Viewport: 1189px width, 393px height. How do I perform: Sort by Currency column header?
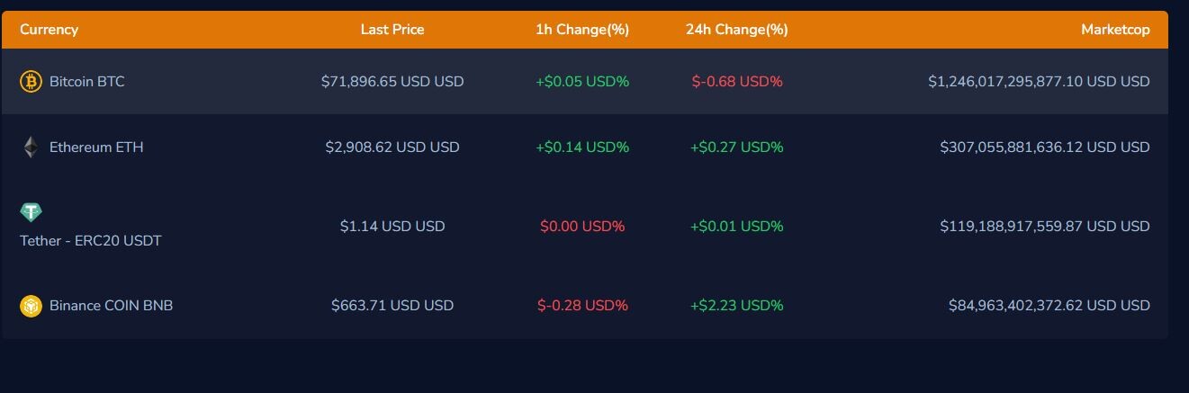(x=49, y=30)
